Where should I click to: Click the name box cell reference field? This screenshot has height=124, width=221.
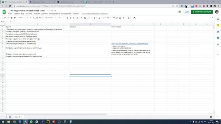click(x=6, y=21)
